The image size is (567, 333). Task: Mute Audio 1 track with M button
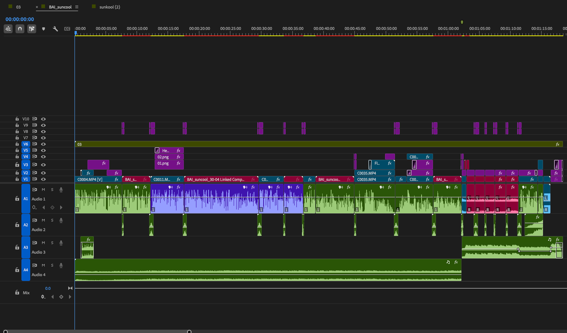[x=43, y=190]
